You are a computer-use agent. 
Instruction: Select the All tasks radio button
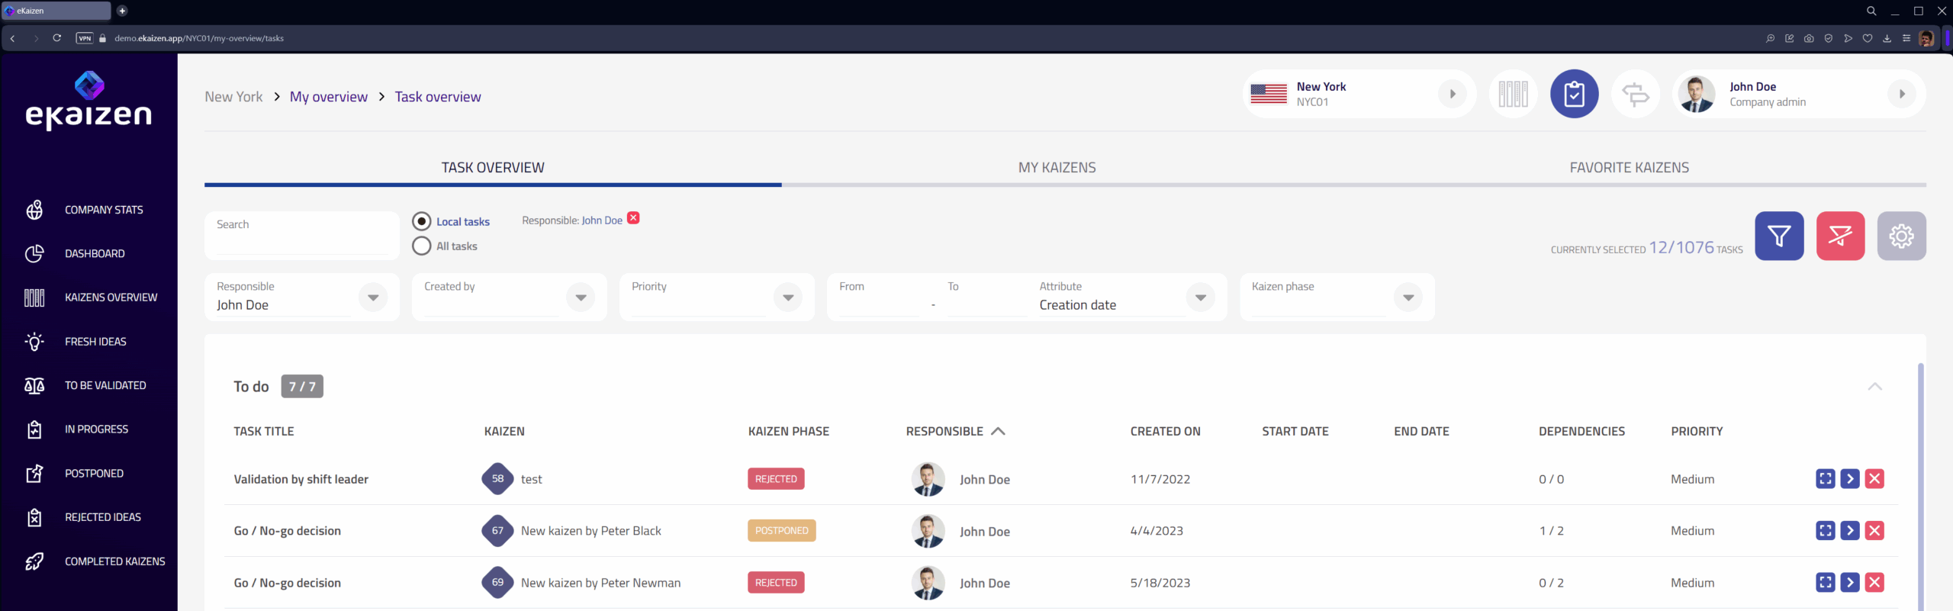422,246
